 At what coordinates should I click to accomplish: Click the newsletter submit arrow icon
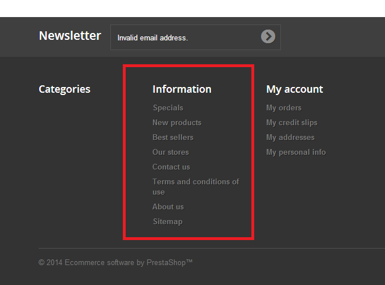click(x=268, y=37)
